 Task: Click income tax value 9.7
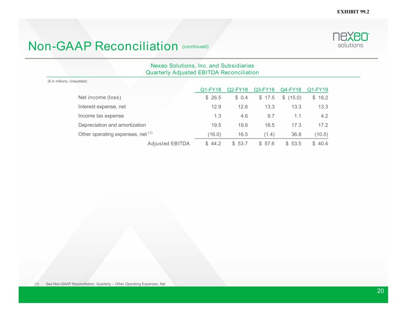point(271,116)
